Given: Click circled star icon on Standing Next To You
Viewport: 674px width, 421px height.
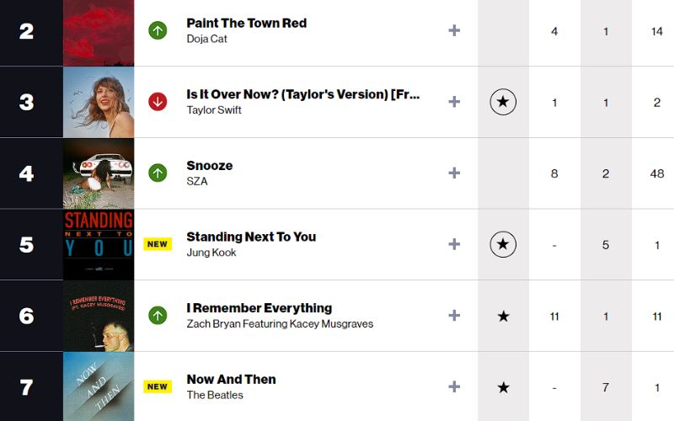Looking at the screenshot, I should point(503,244).
